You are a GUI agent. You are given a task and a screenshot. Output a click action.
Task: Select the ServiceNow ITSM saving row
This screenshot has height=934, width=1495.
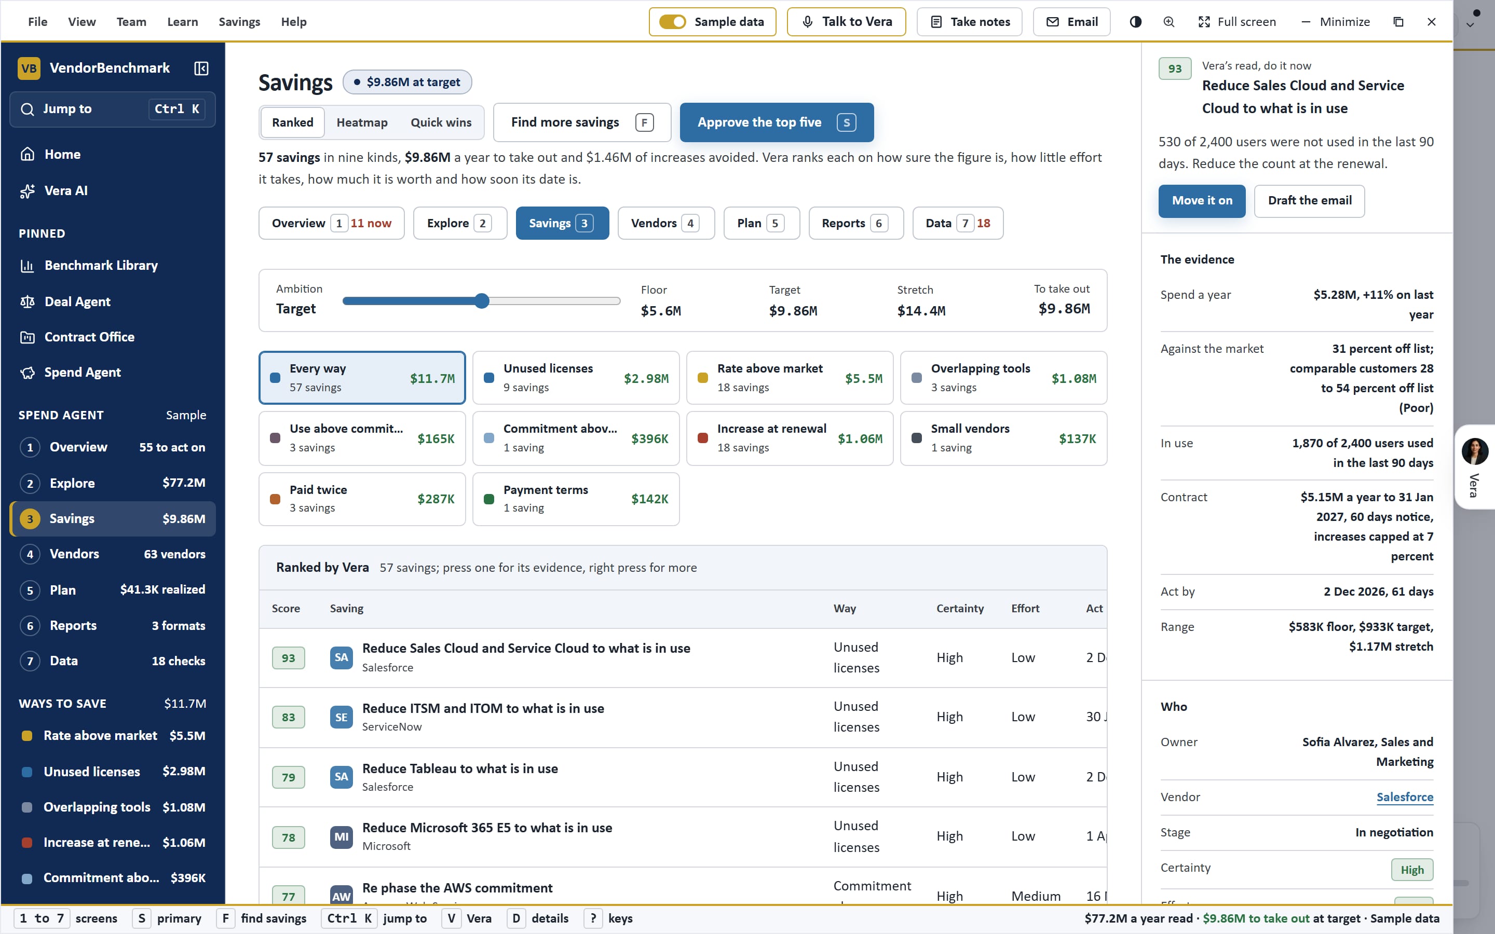point(683,717)
